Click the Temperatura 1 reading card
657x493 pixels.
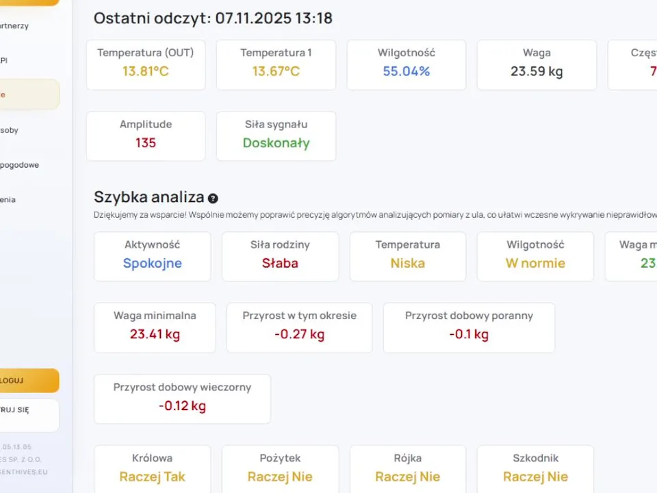tap(276, 65)
